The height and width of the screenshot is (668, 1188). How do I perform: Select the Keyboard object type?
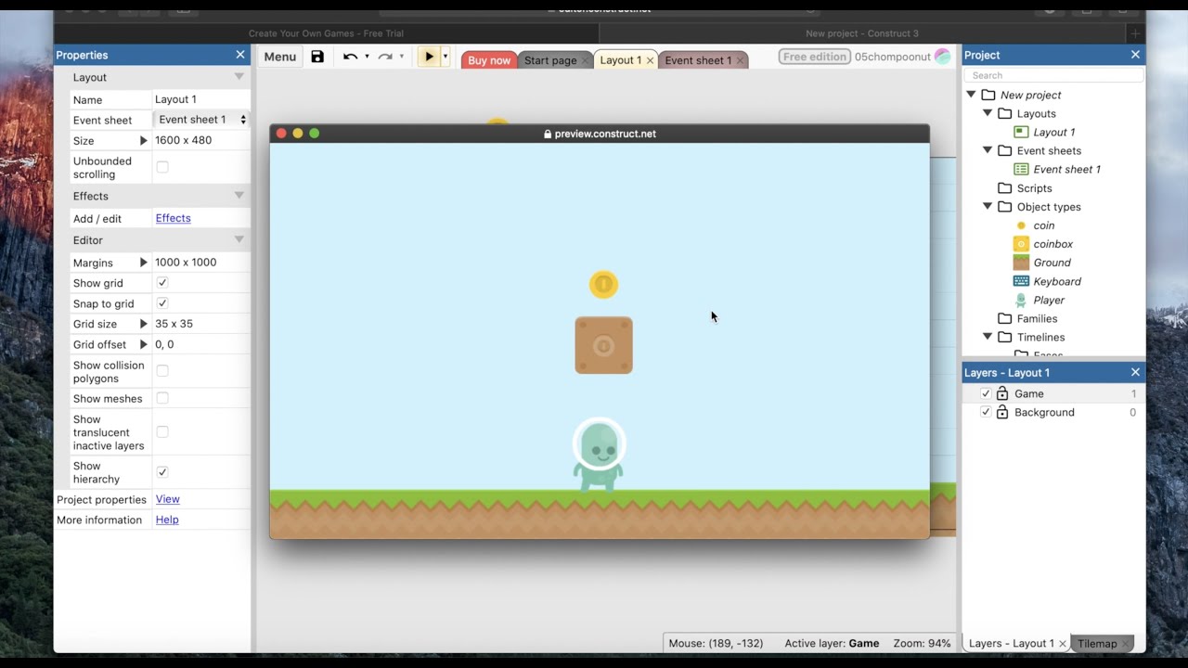[1057, 281]
